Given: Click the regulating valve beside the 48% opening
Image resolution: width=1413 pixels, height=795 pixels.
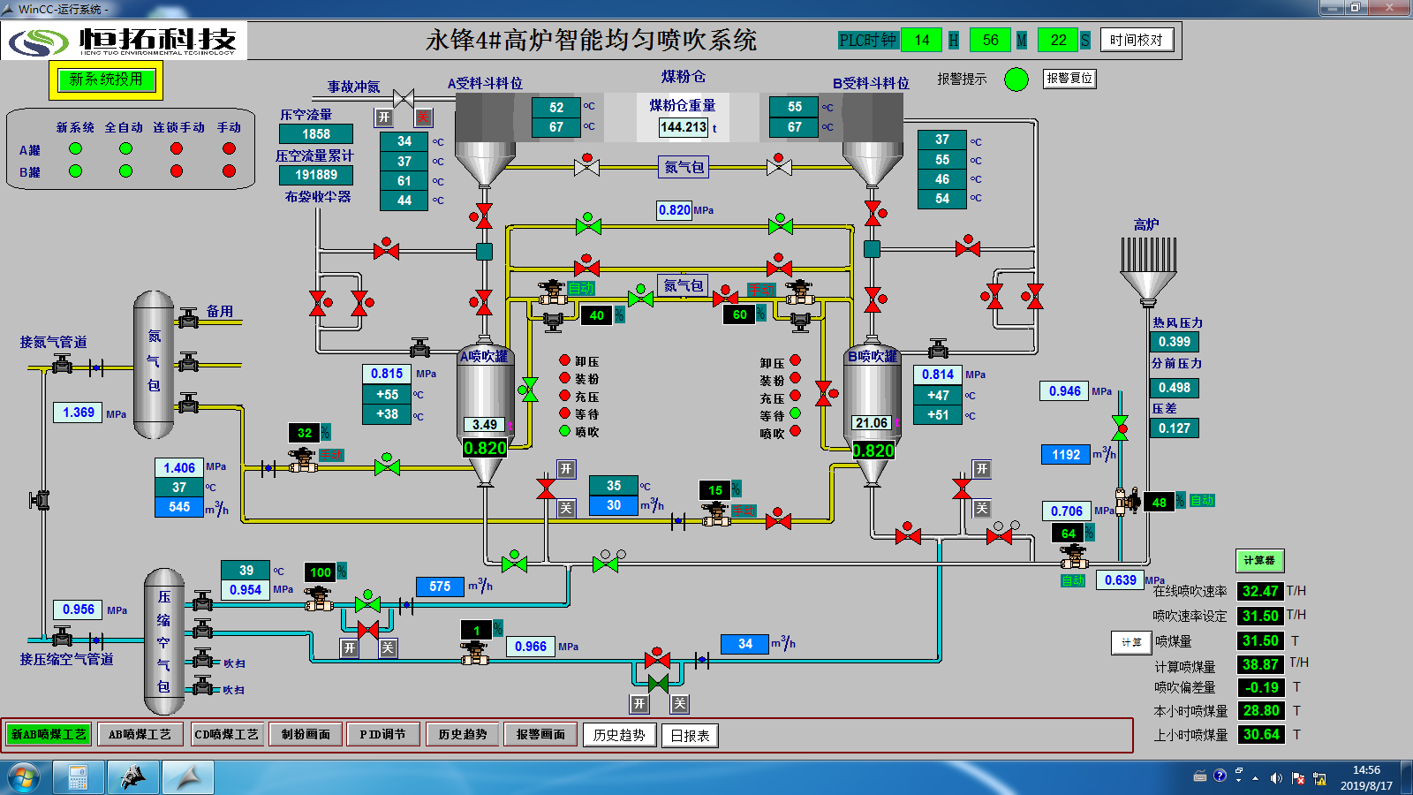Looking at the screenshot, I should (1128, 501).
